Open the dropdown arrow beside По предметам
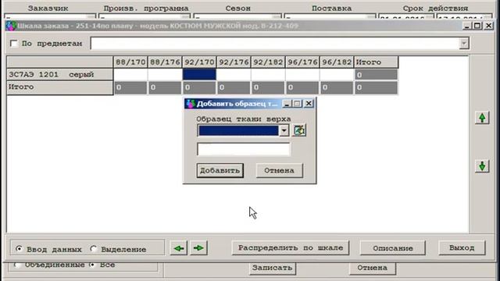This screenshot has width=500, height=281. pyautogui.click(x=464, y=44)
